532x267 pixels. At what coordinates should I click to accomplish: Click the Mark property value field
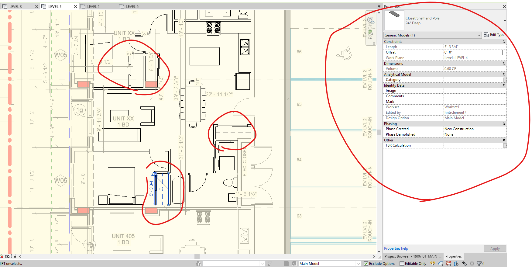[473, 102]
